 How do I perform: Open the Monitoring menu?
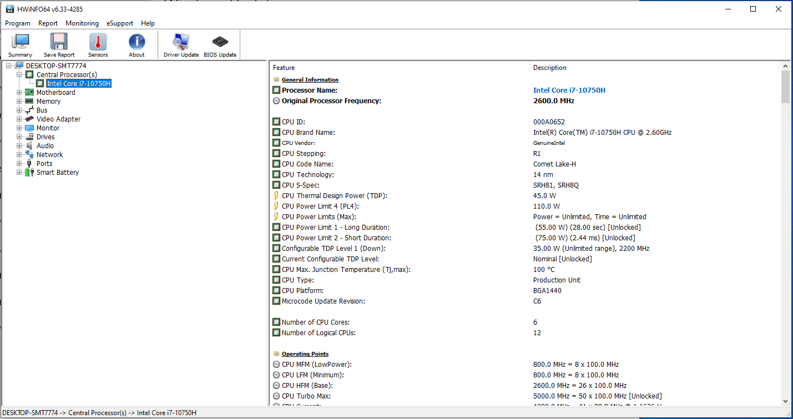82,23
